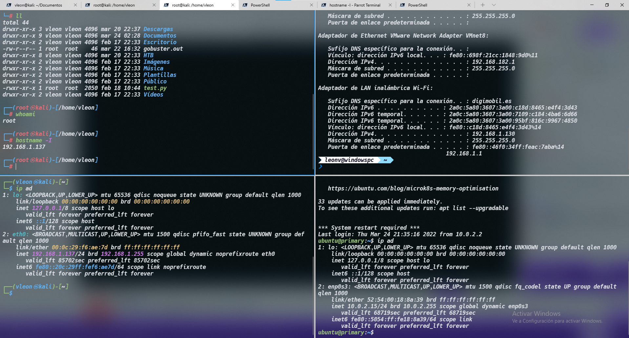Close the Parrot Terminal tab
This screenshot has height=338, width=629.
click(390, 5)
